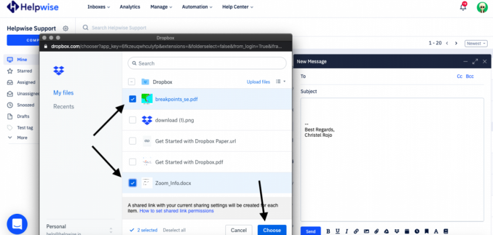Image resolution: width=493 pixels, height=235 pixels.
Task: Click the insert link icon
Action: pos(357,231)
